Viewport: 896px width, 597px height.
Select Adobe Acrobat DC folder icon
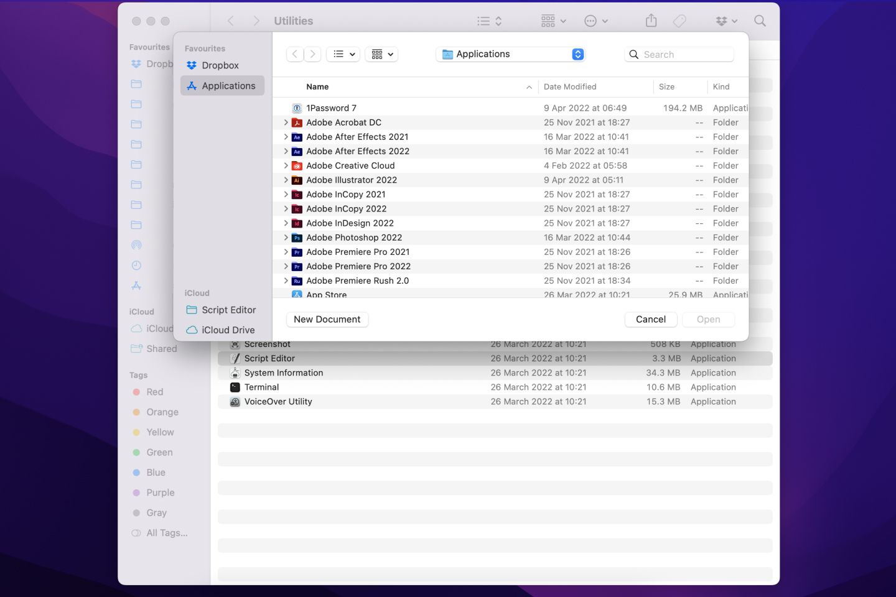pos(297,123)
